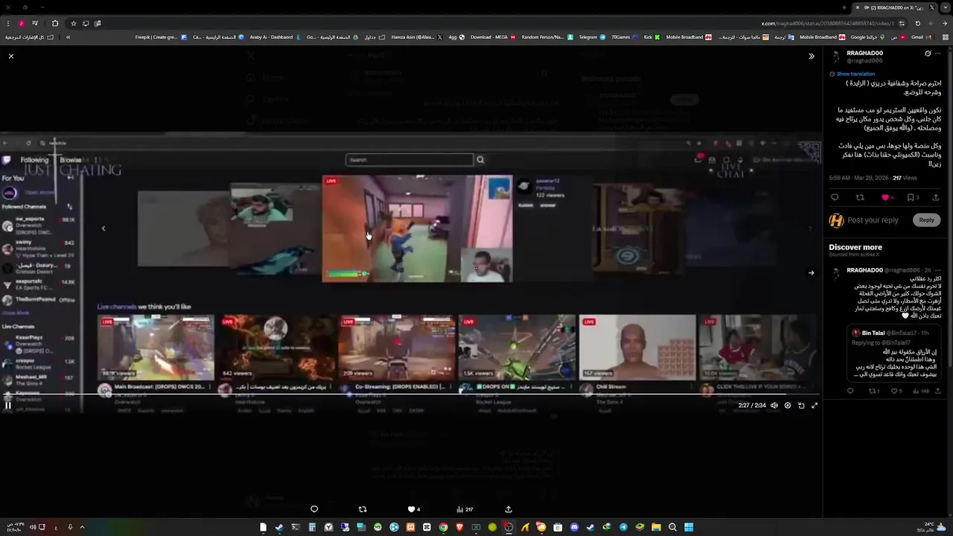Open Telegram from the taskbar
The image size is (953, 536).
click(623, 527)
